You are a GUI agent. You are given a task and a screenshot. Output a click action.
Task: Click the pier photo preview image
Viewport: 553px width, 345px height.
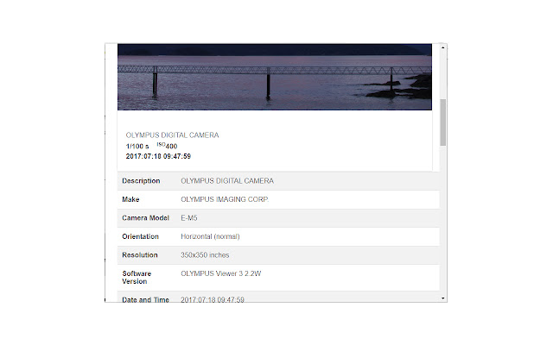click(x=274, y=76)
